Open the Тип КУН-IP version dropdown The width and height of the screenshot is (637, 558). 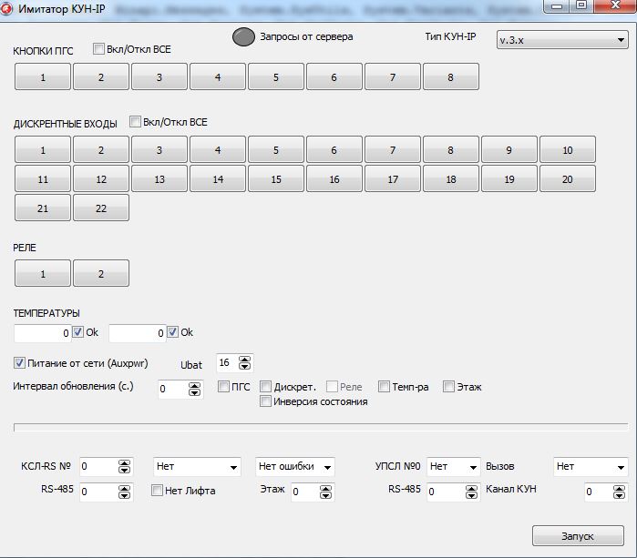[x=561, y=41]
